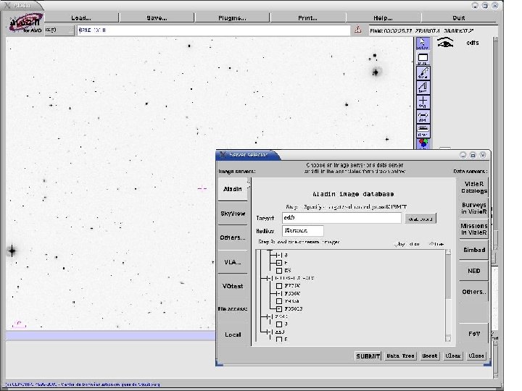This screenshot has width=522, height=391.
Task: Check the checkbox between F606W and F850LP
Action: pyautogui.click(x=279, y=301)
